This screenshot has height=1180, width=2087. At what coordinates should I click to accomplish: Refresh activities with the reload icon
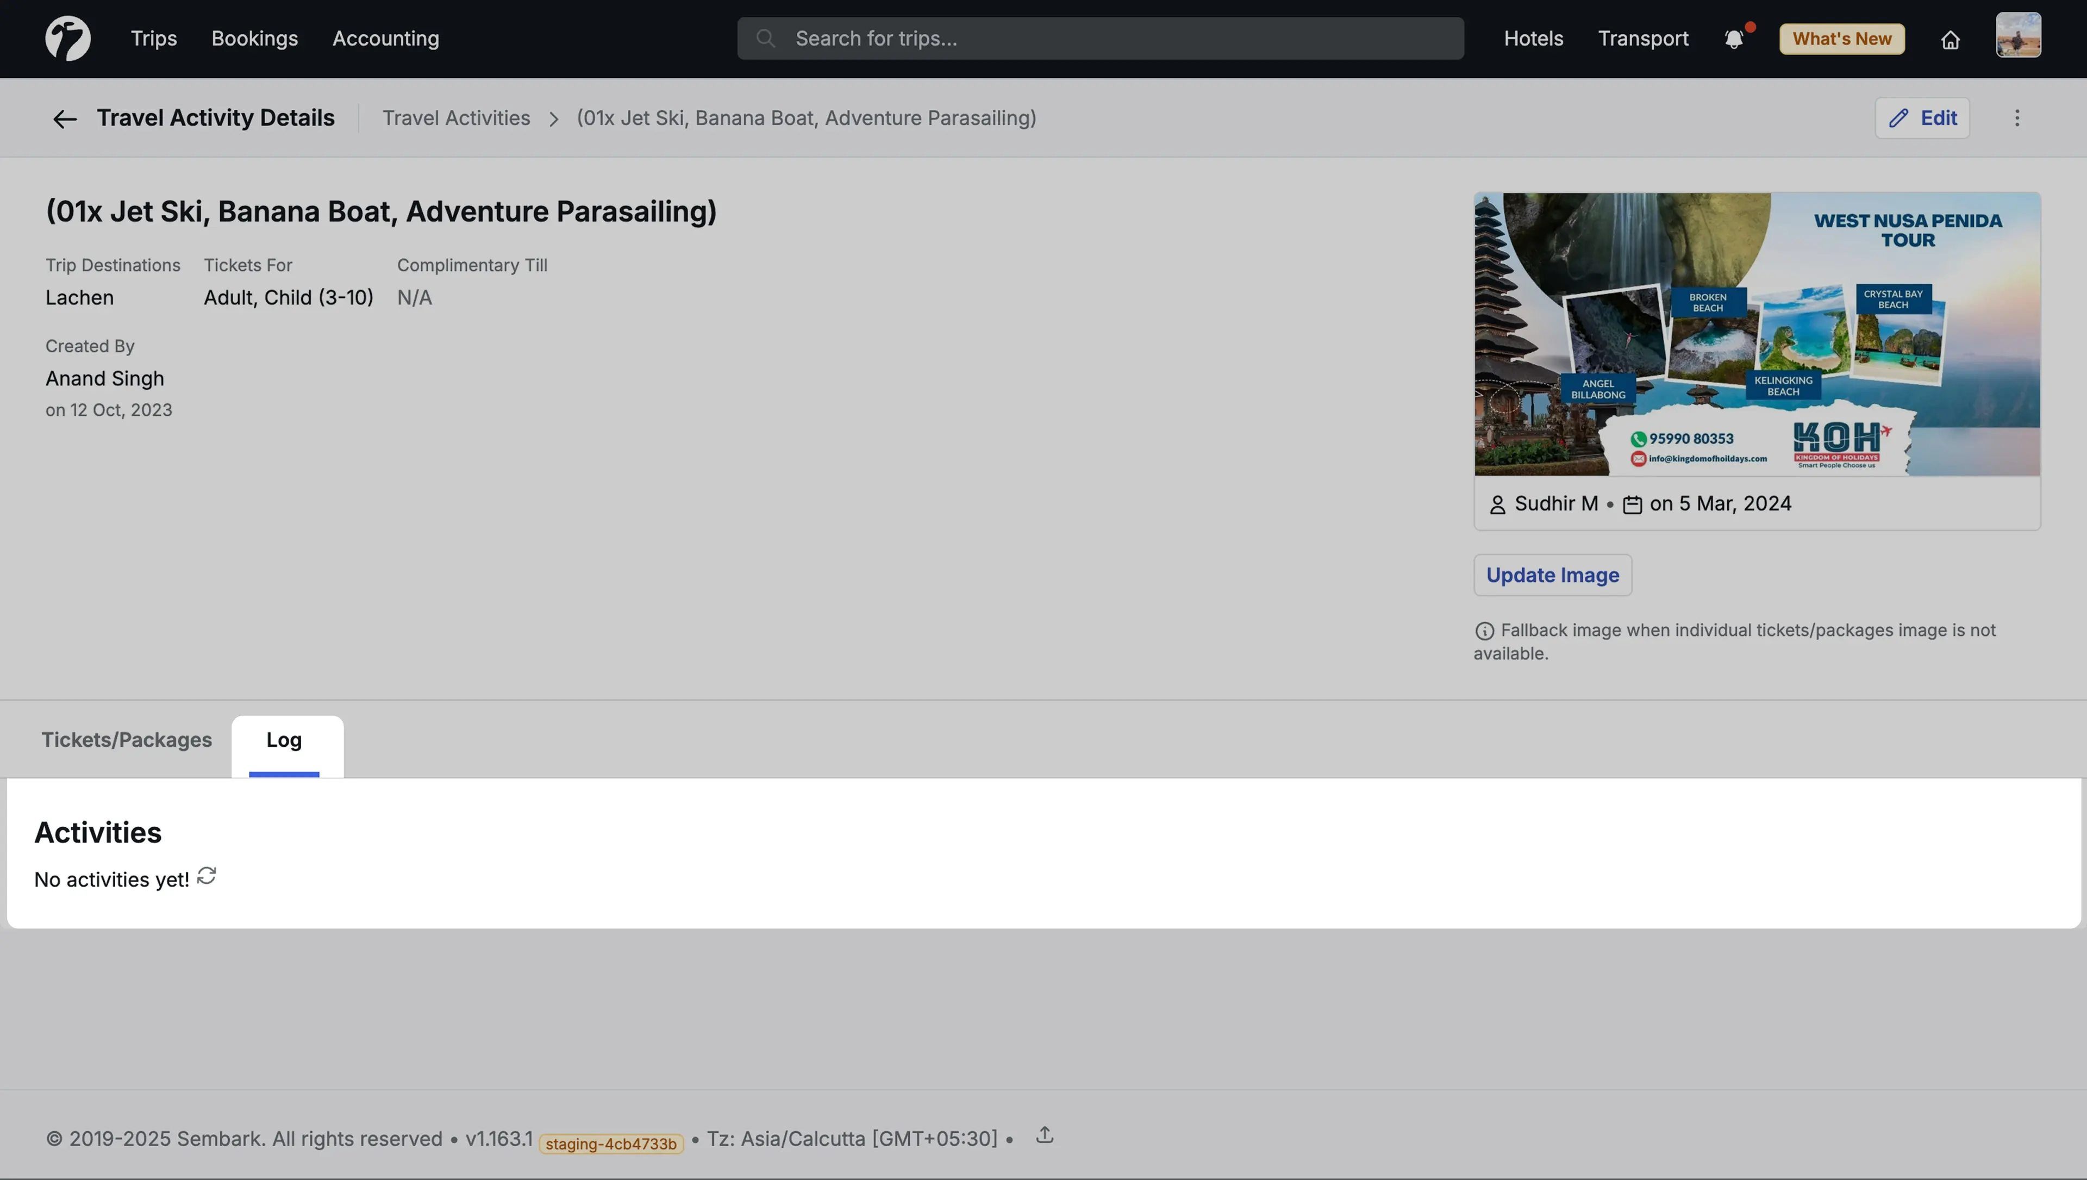click(207, 876)
